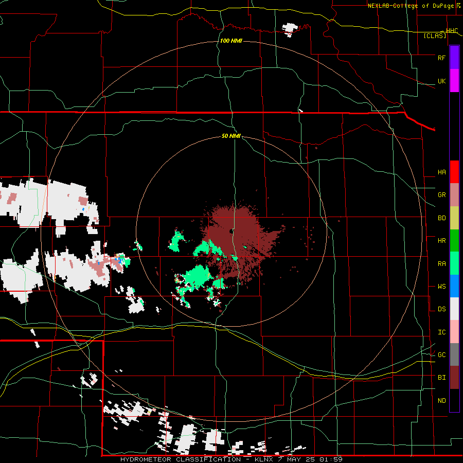Click the RF legend label
Image resolution: width=463 pixels, height=463 pixels.
coord(441,58)
